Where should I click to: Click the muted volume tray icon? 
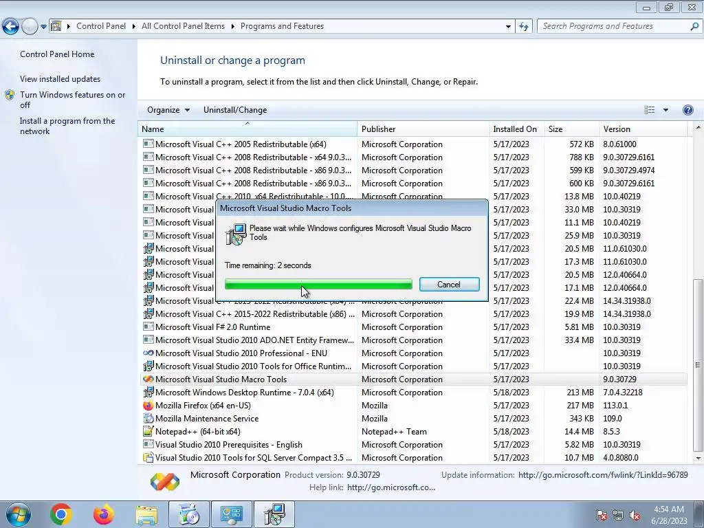[635, 515]
